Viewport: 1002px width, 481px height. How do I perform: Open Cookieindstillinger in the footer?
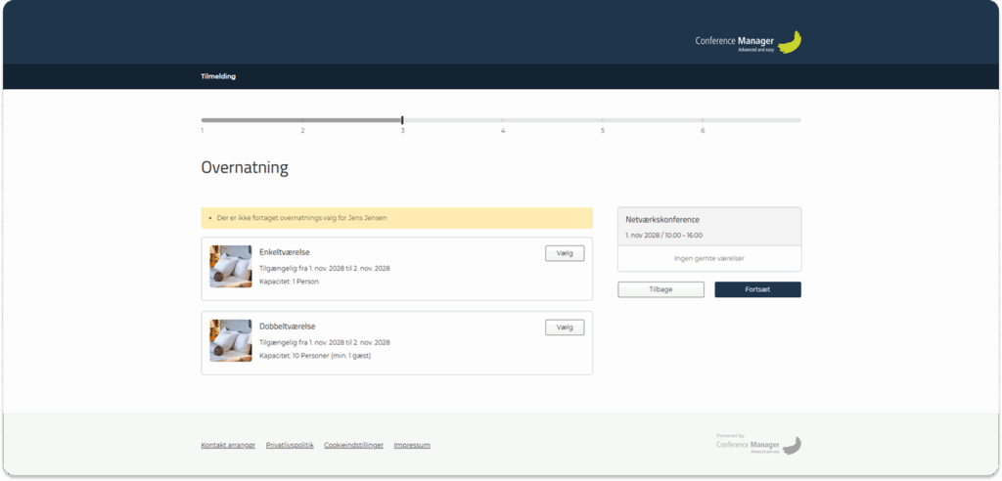353,445
